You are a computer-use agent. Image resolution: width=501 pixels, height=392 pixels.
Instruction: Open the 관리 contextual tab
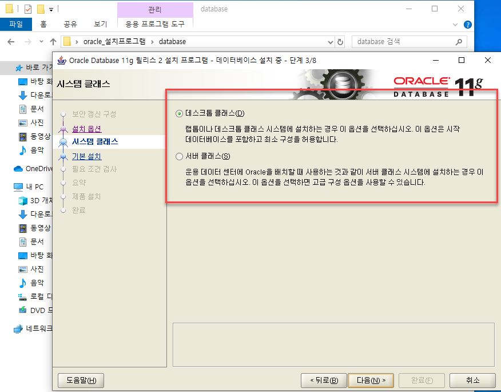click(155, 10)
